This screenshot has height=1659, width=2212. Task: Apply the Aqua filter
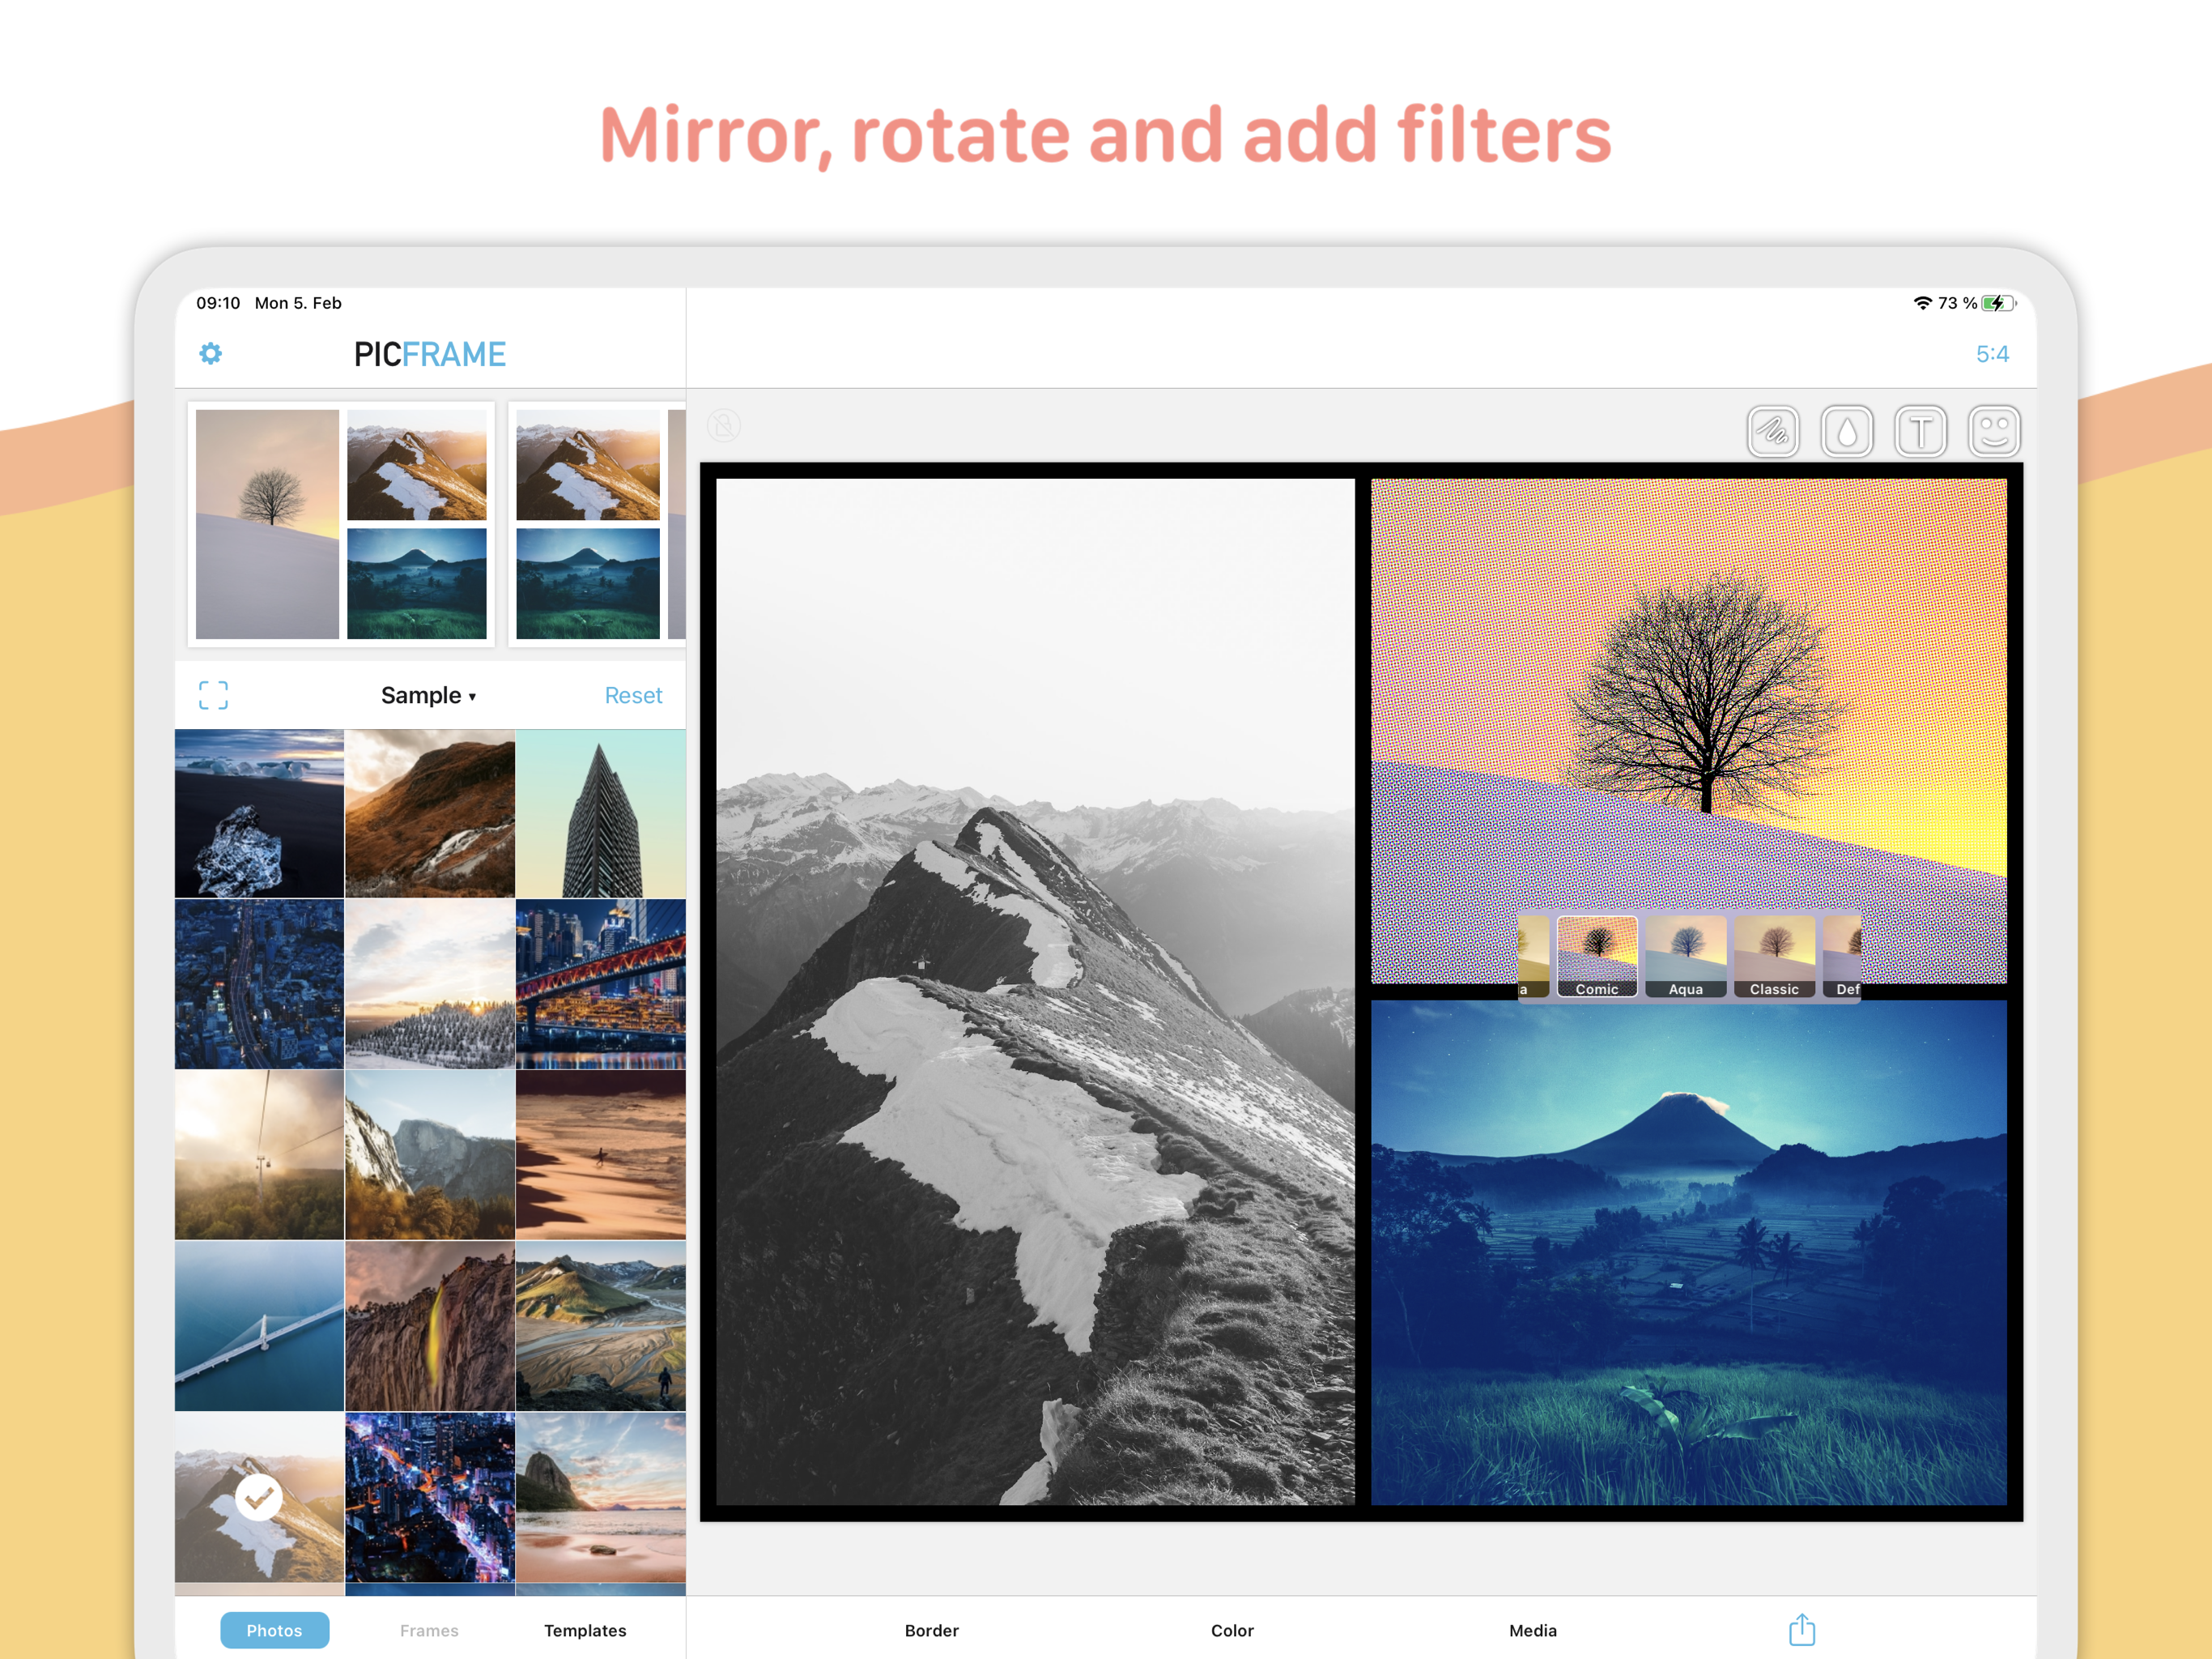coord(1686,957)
